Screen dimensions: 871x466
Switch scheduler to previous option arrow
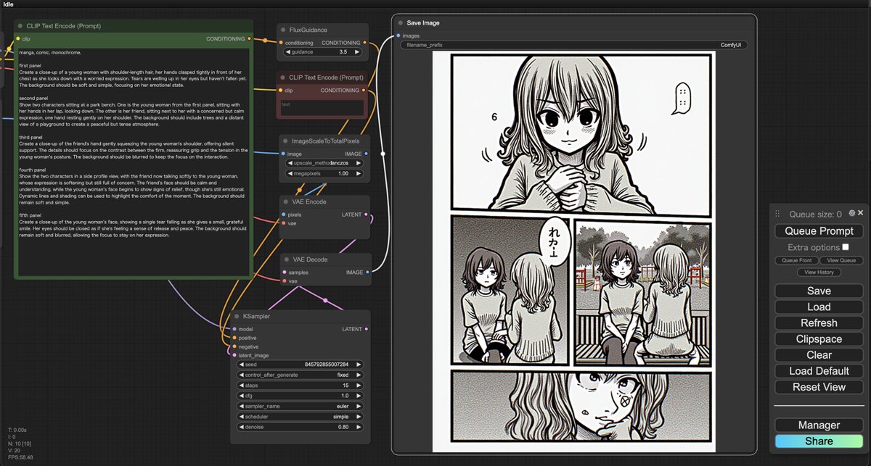242,417
